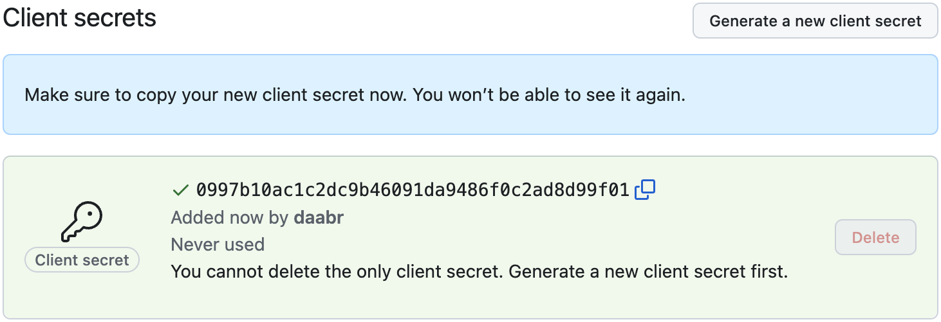Click the 'Client secrets' section heading

coord(80,17)
